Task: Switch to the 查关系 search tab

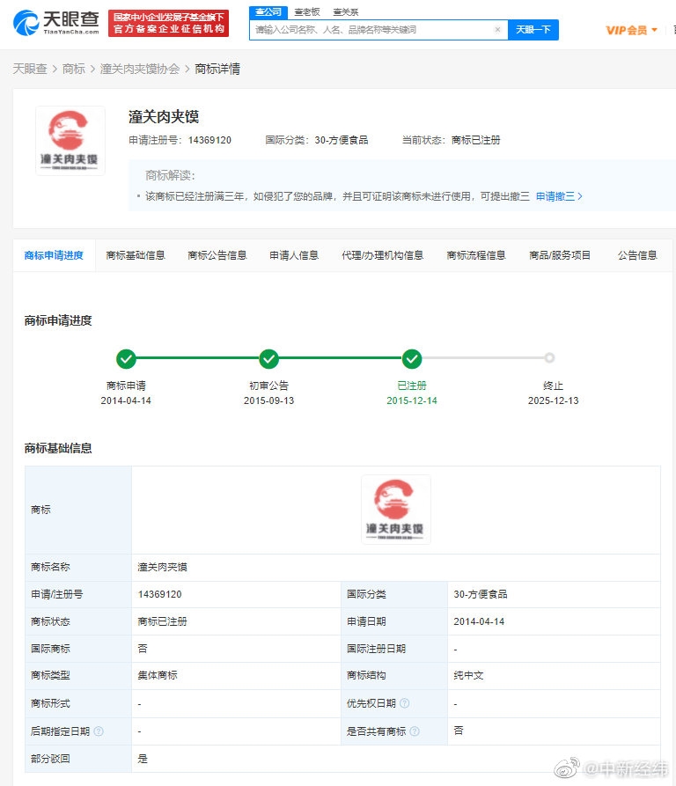Action: (346, 11)
